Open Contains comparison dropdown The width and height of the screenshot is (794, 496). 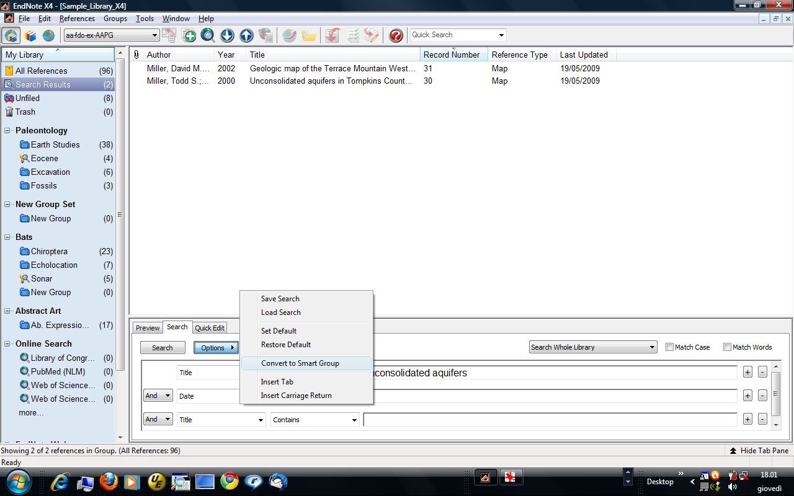tap(315, 420)
